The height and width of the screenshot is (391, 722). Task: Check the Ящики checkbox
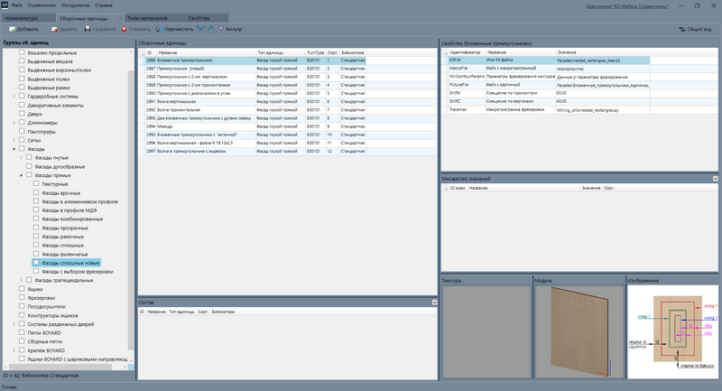point(22,289)
